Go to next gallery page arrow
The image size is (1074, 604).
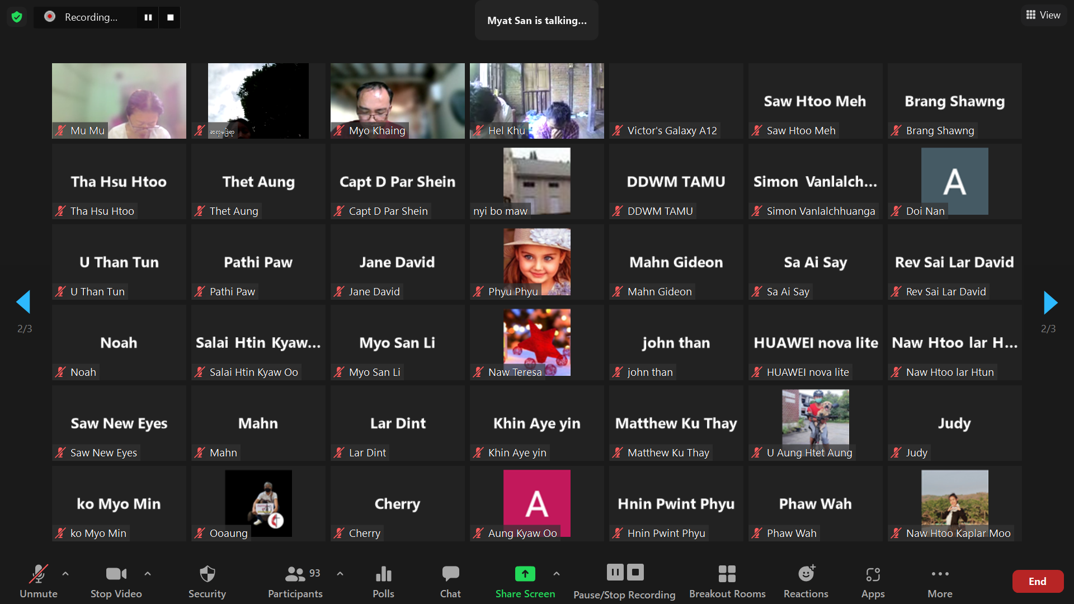1050,303
